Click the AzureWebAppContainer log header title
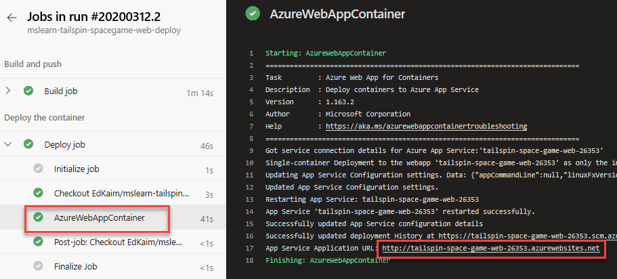 337,14
